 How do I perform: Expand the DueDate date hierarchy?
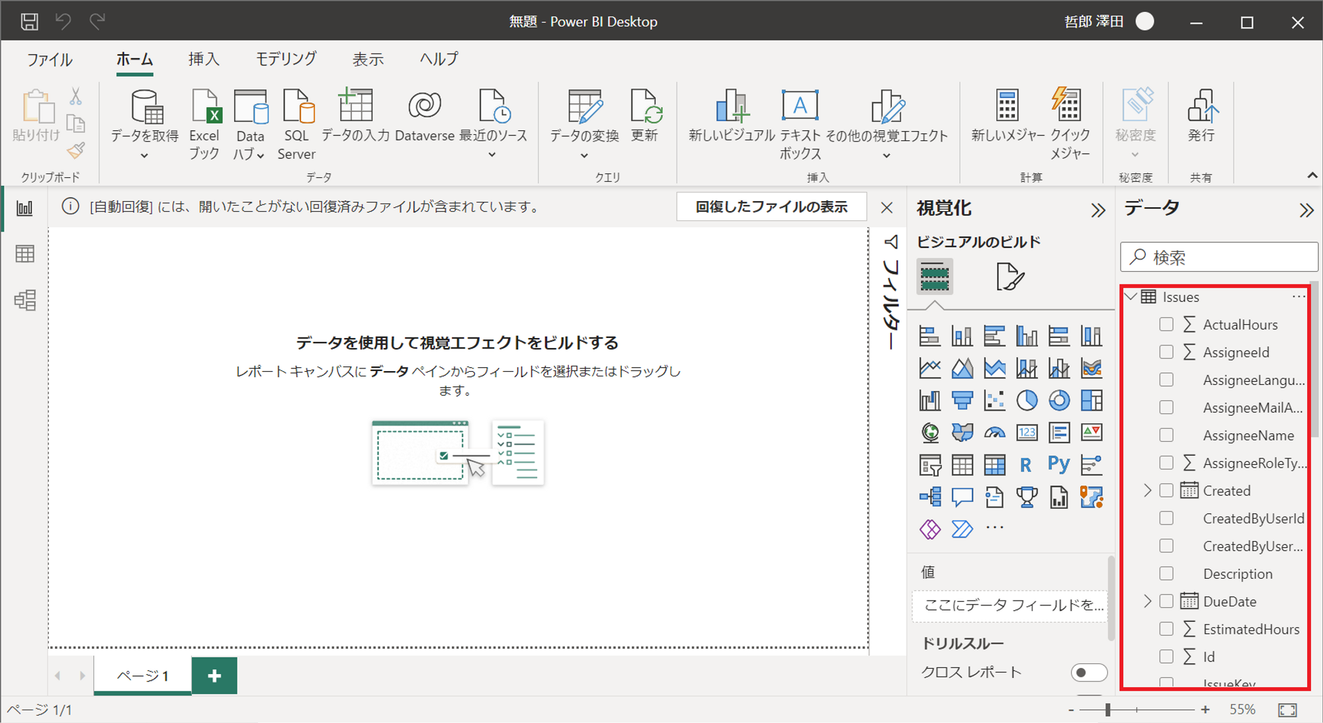coord(1148,601)
